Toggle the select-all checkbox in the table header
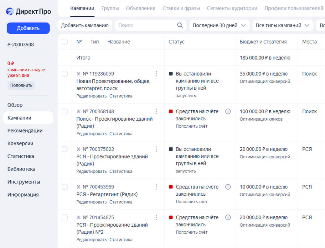The height and width of the screenshot is (248, 325). point(65,42)
